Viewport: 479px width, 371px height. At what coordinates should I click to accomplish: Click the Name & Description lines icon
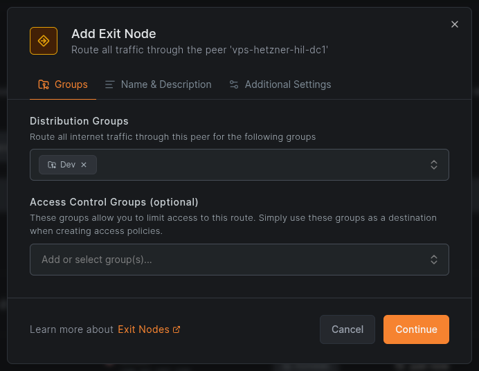point(109,84)
